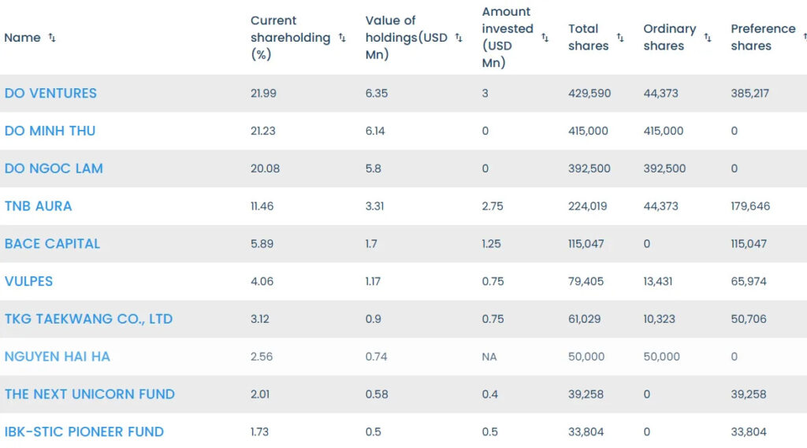Sort by Ordinary shares icon
The height and width of the screenshot is (448, 807).
point(708,38)
